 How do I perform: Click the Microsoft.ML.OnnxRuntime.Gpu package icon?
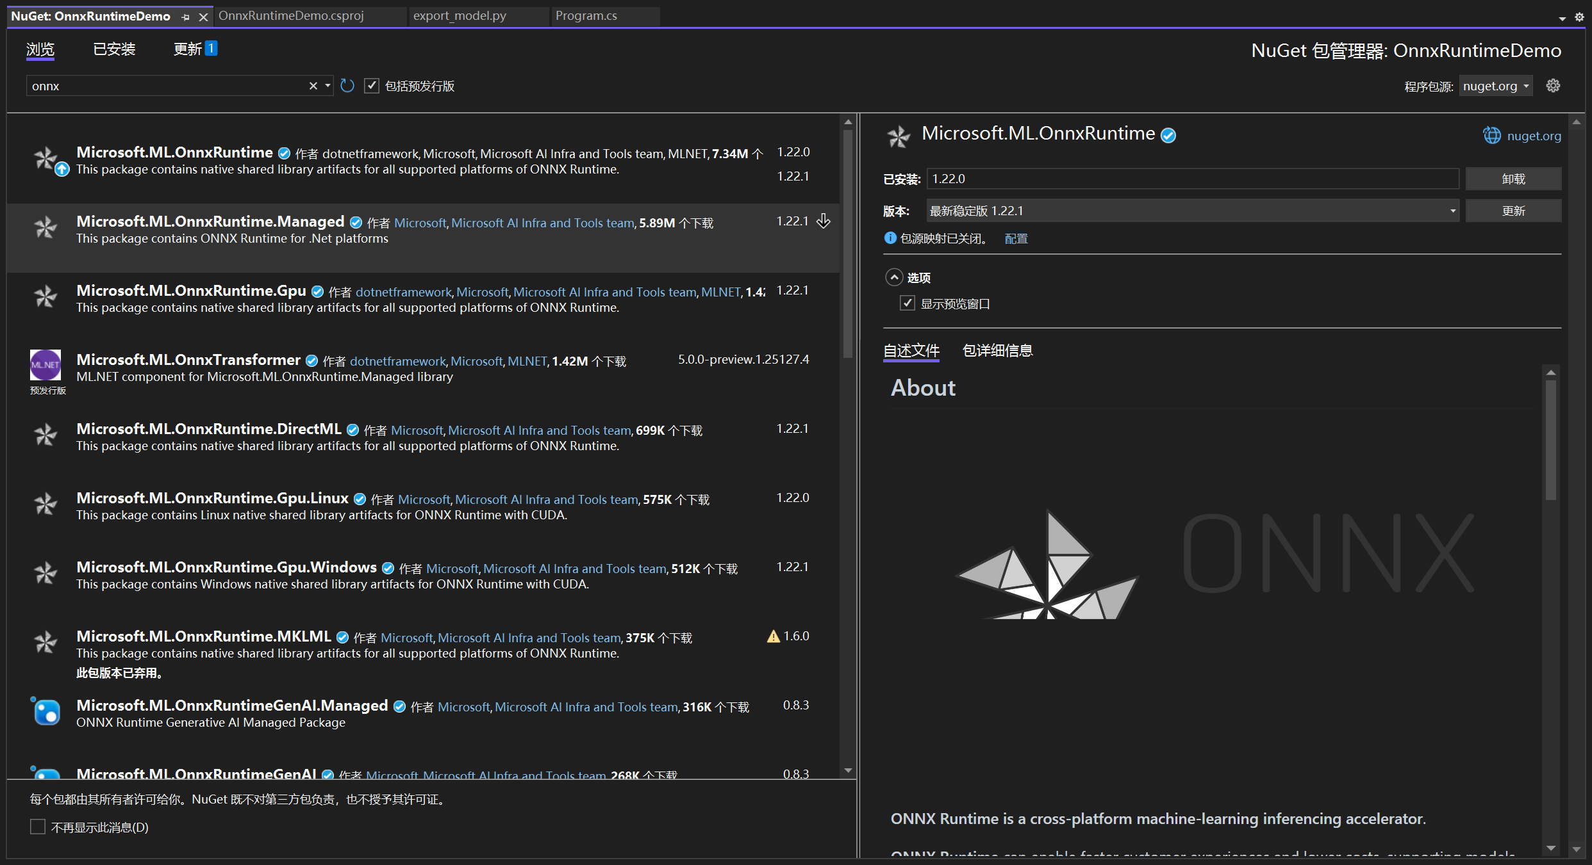(46, 296)
